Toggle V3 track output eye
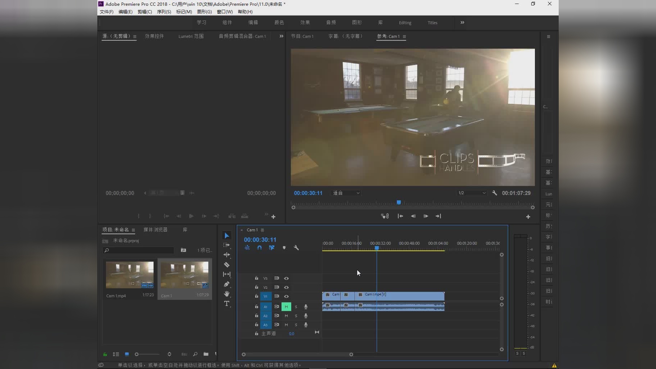656x369 pixels. click(287, 278)
